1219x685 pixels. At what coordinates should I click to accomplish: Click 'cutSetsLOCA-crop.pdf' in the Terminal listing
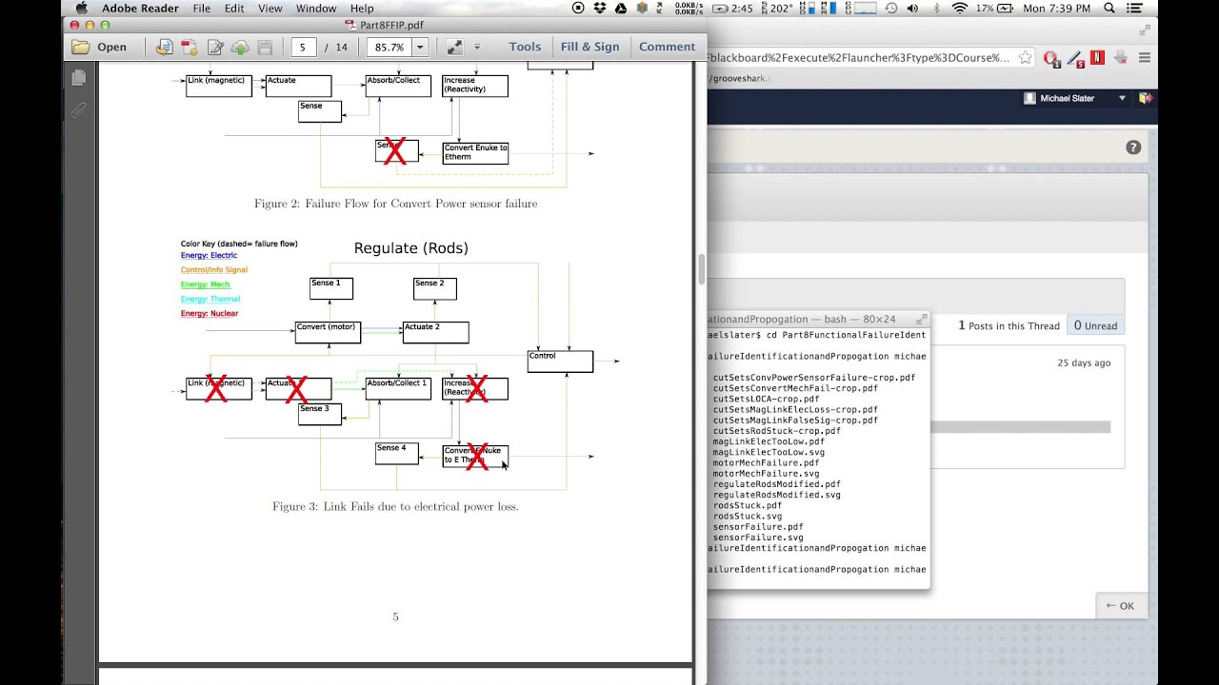tap(766, 399)
